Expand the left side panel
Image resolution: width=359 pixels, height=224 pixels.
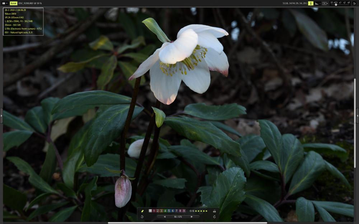[1, 116]
